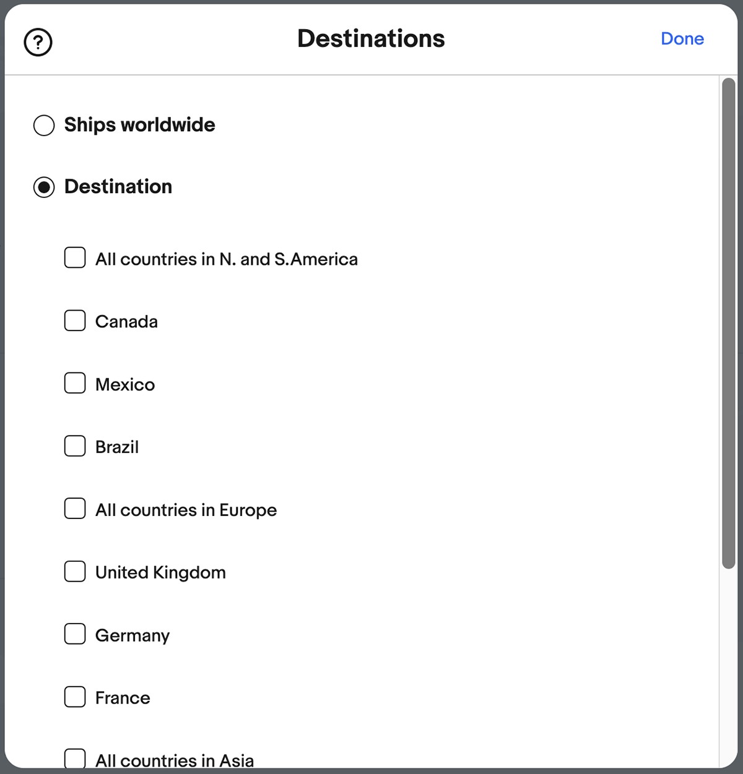Click the vertical scrollbar thumb

728,323
